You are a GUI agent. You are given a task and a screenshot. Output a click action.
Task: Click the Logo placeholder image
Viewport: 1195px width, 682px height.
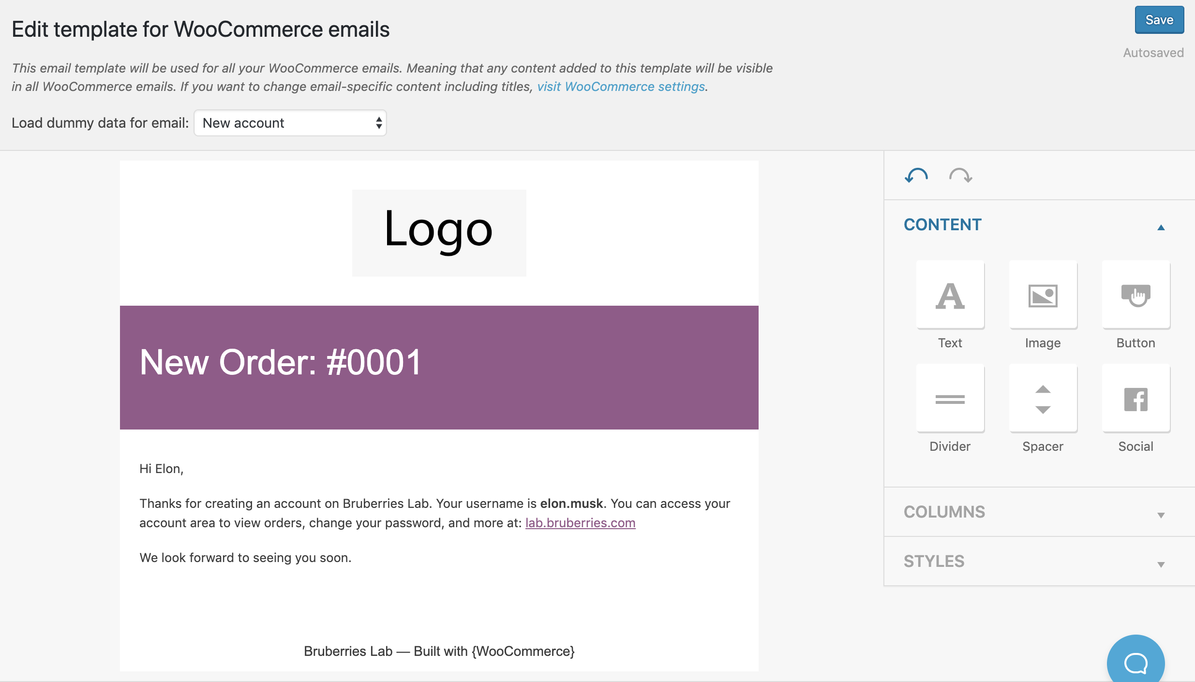tap(438, 233)
